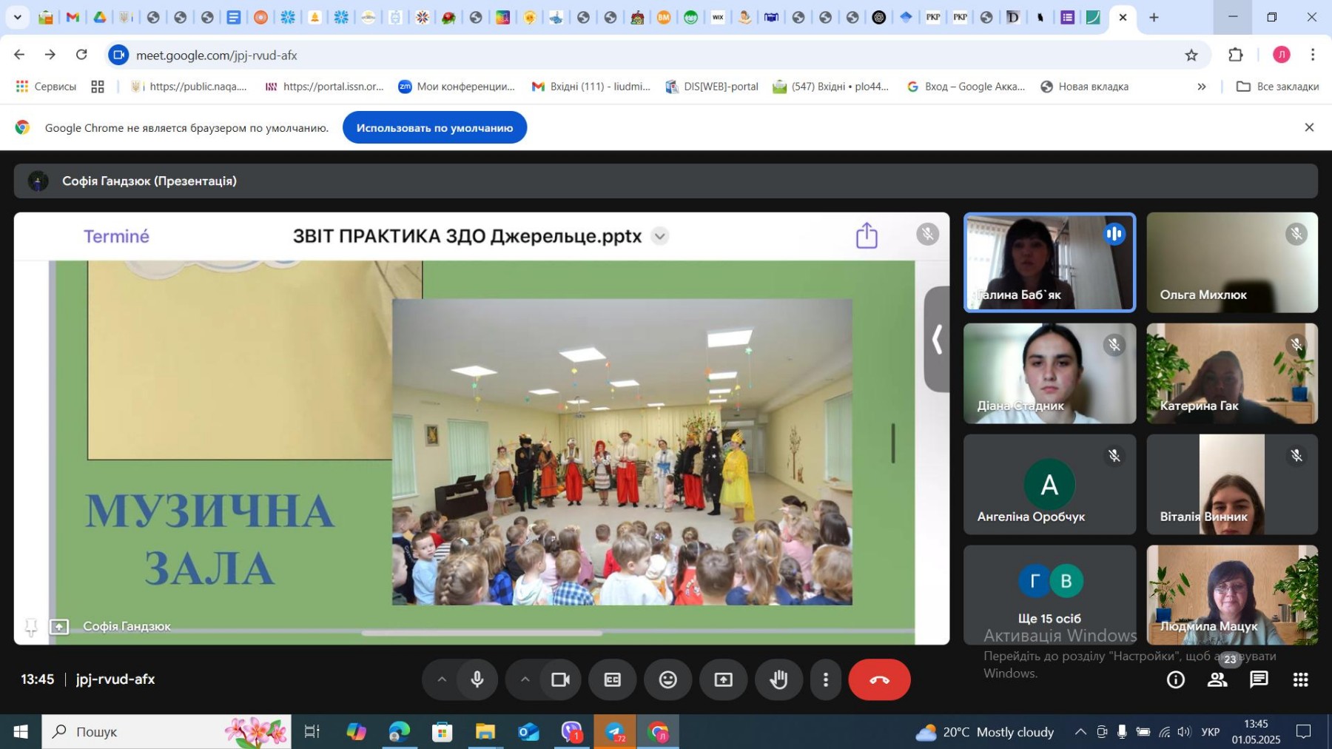Toggle the camera on or off
This screenshot has width=1332, height=749.
560,679
